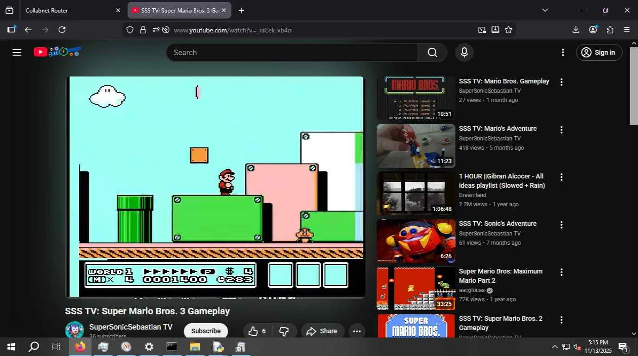
Task: Open options menu for Sonic's Adventure video
Action: tap(561, 225)
